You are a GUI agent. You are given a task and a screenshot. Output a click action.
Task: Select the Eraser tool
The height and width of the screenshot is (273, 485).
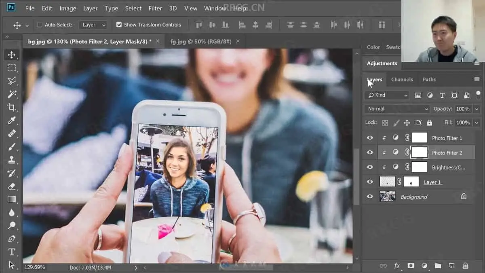tap(12, 186)
